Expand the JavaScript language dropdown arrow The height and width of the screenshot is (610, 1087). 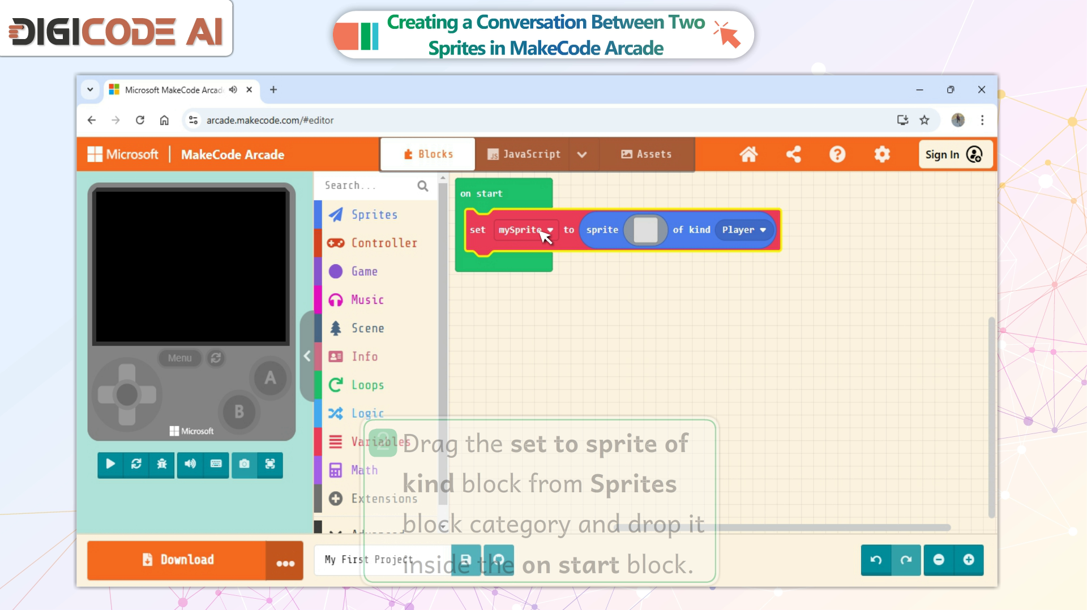coord(582,154)
